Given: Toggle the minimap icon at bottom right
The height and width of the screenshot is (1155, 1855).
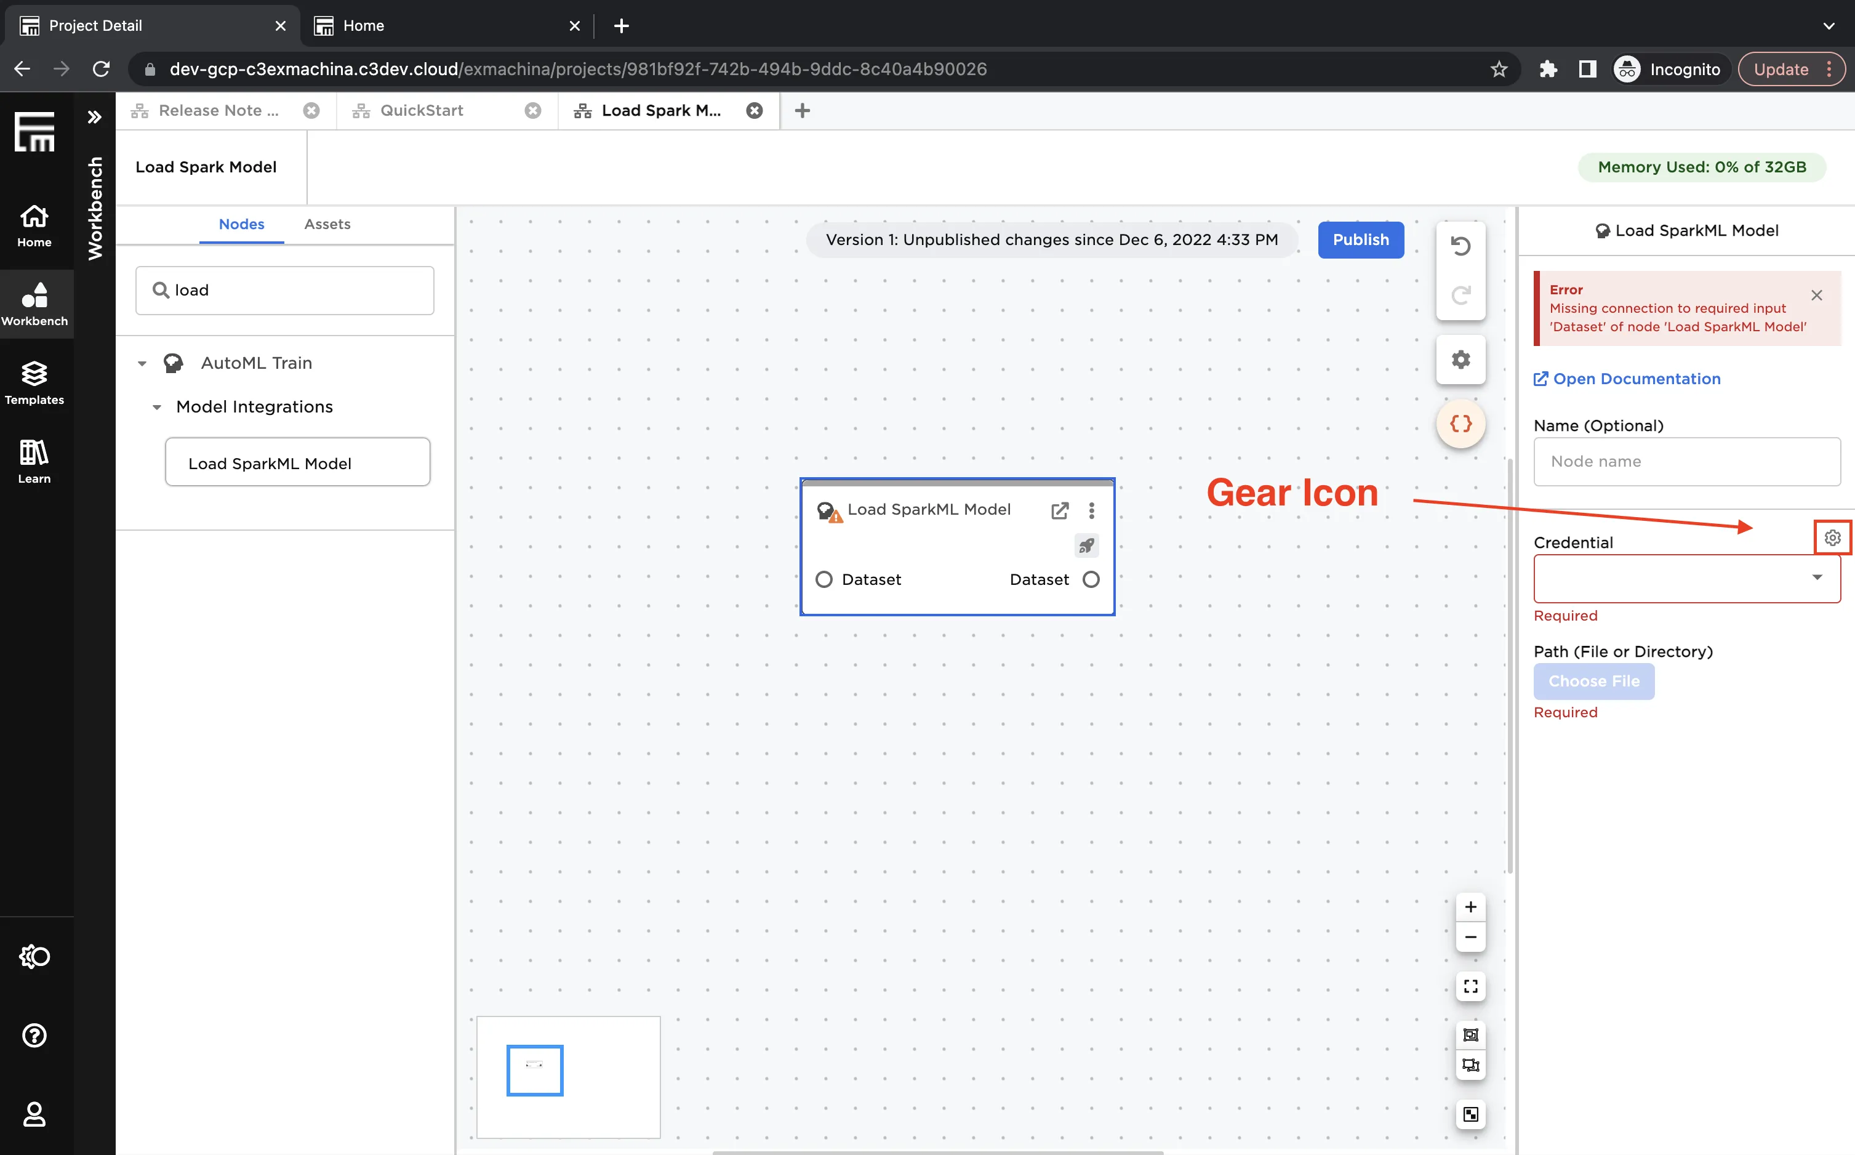Looking at the screenshot, I should click(x=1470, y=1114).
